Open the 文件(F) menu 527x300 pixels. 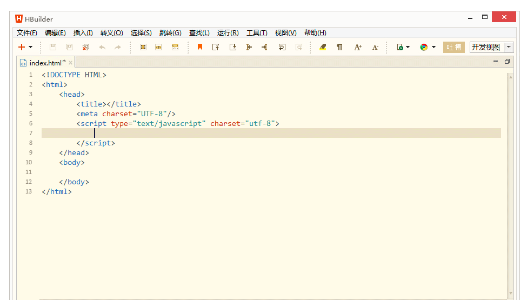click(27, 33)
